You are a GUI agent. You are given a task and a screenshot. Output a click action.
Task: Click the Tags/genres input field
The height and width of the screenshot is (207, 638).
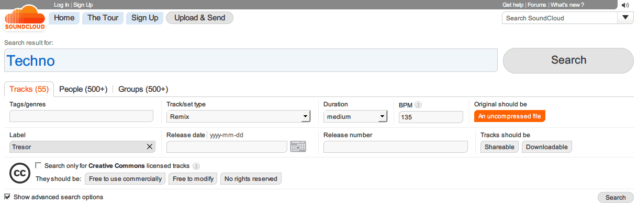pyautogui.click(x=82, y=116)
